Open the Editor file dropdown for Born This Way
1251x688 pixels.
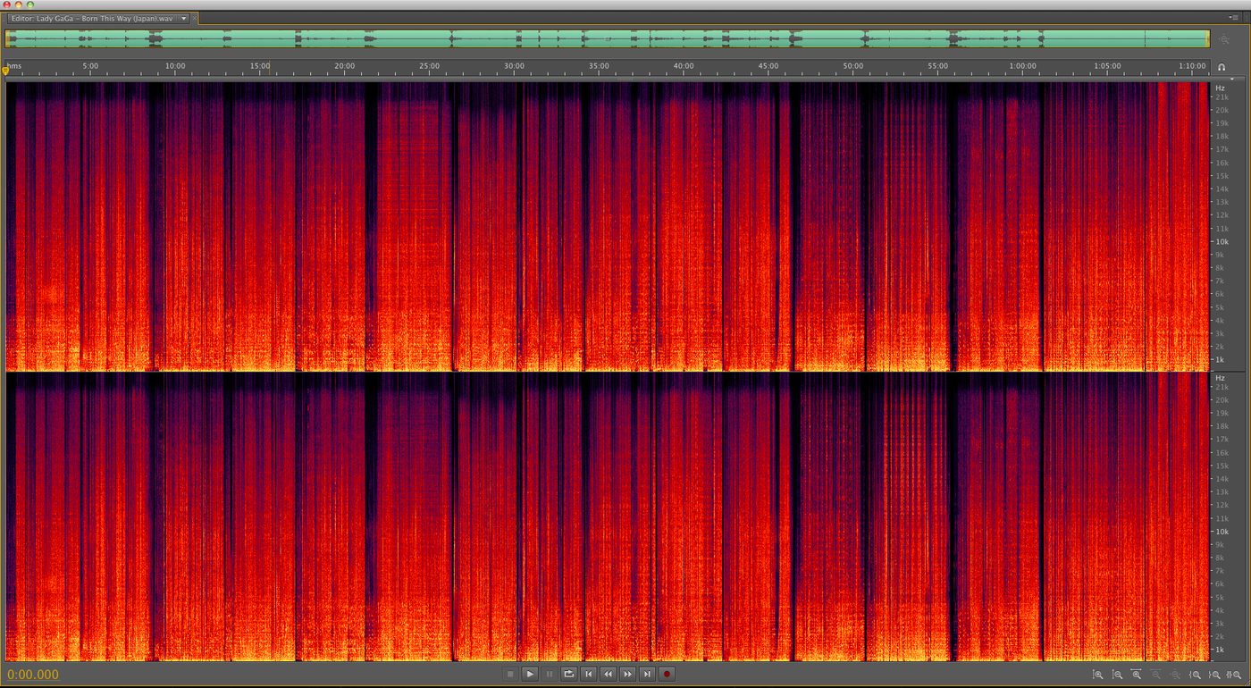pyautogui.click(x=184, y=18)
